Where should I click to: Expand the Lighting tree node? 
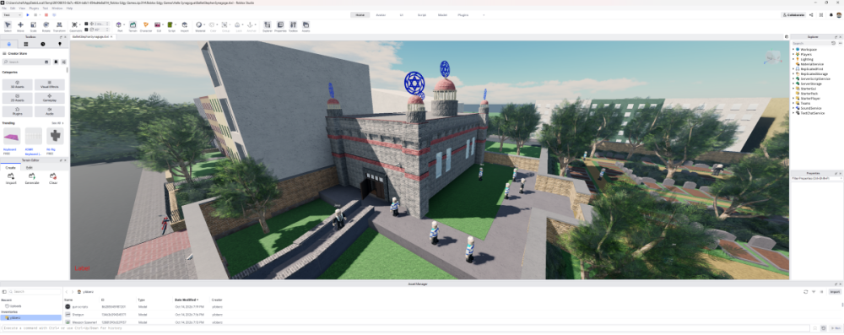pyautogui.click(x=793, y=59)
